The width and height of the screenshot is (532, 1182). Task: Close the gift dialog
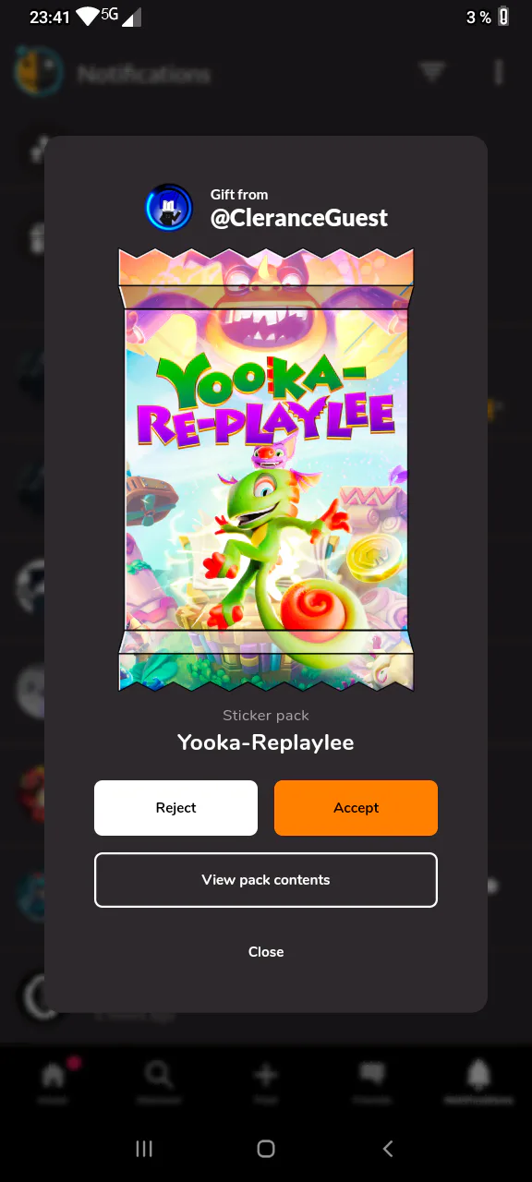click(x=266, y=952)
